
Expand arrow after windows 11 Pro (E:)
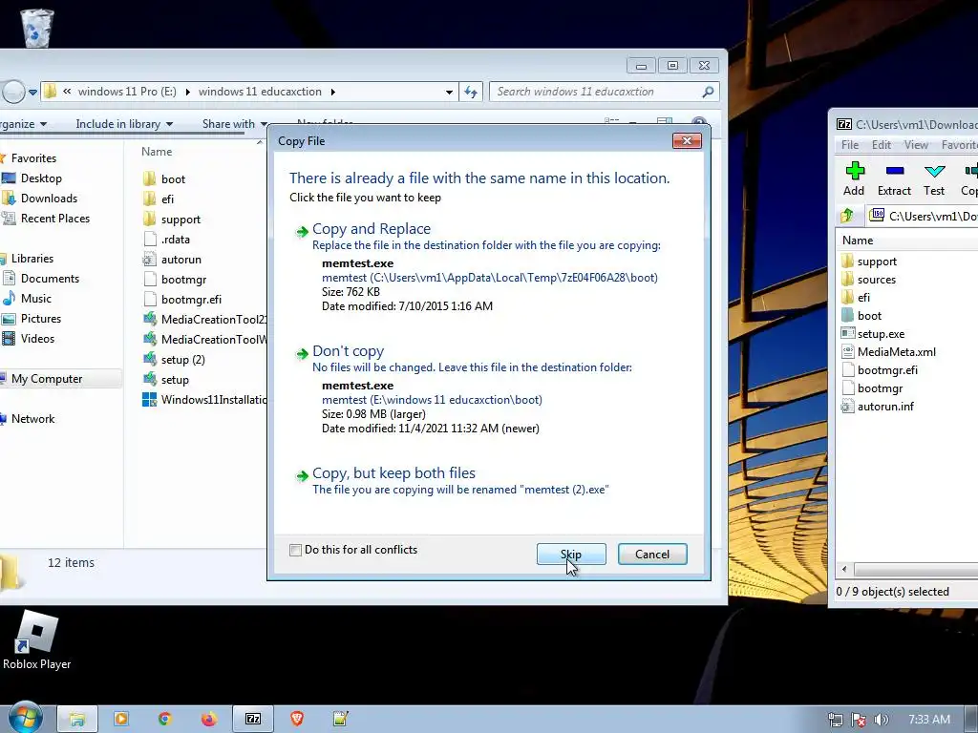(x=187, y=93)
